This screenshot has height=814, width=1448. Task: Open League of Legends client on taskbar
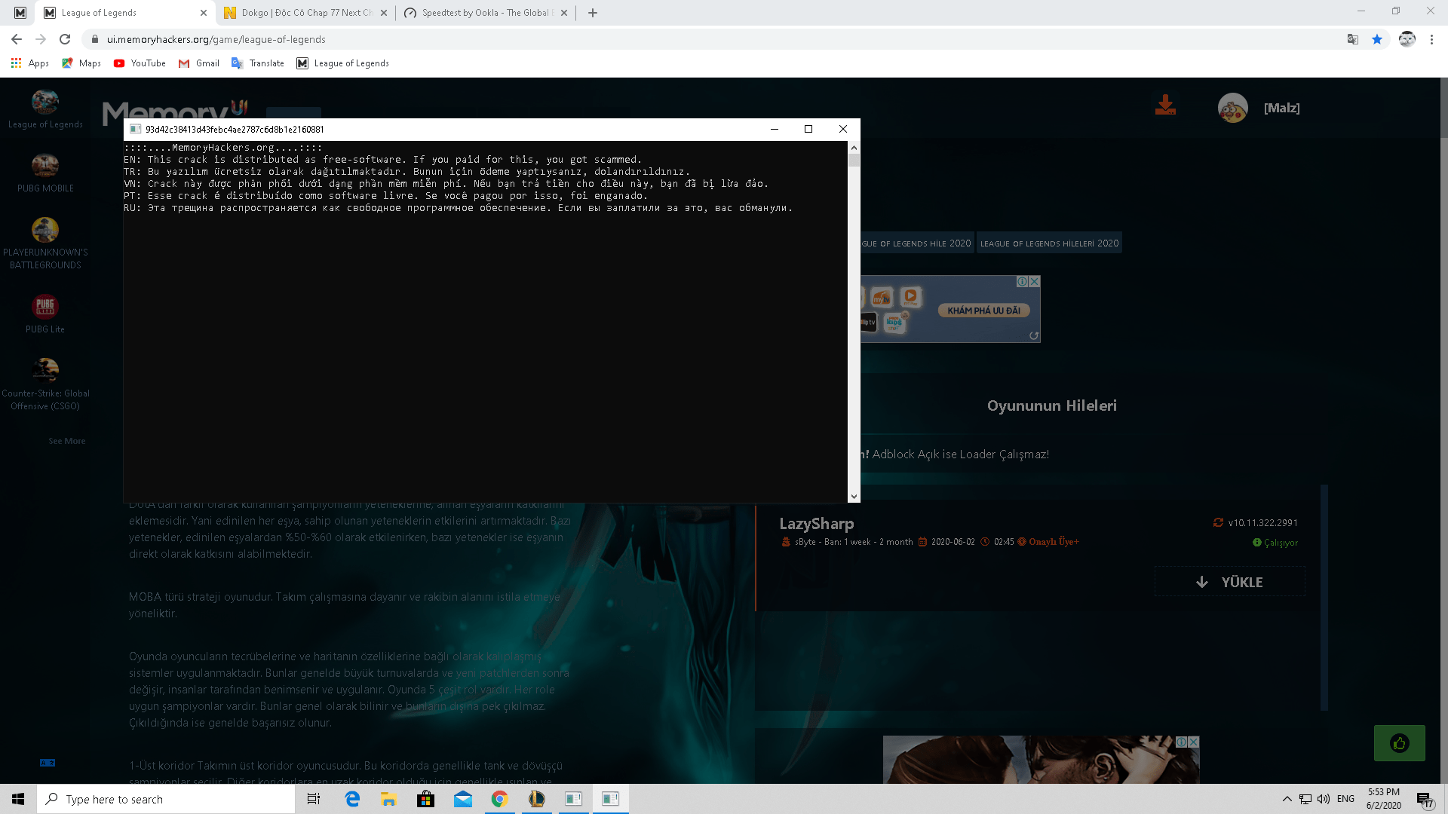point(537,799)
